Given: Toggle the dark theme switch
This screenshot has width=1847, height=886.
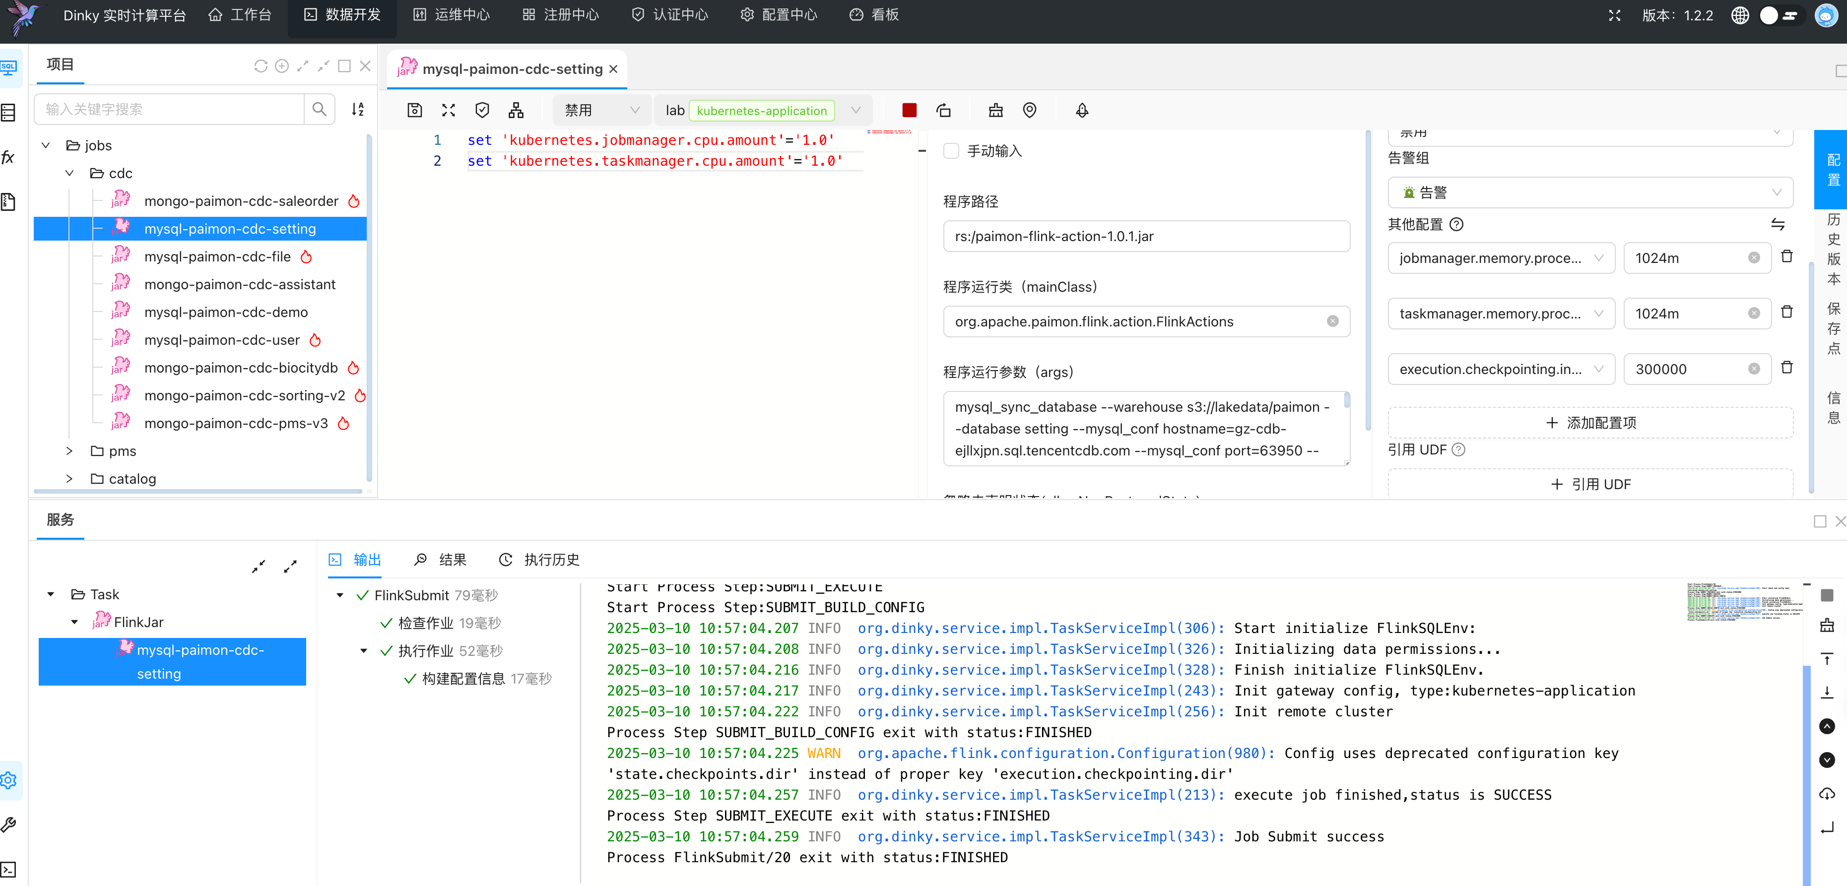Looking at the screenshot, I should point(1780,16).
